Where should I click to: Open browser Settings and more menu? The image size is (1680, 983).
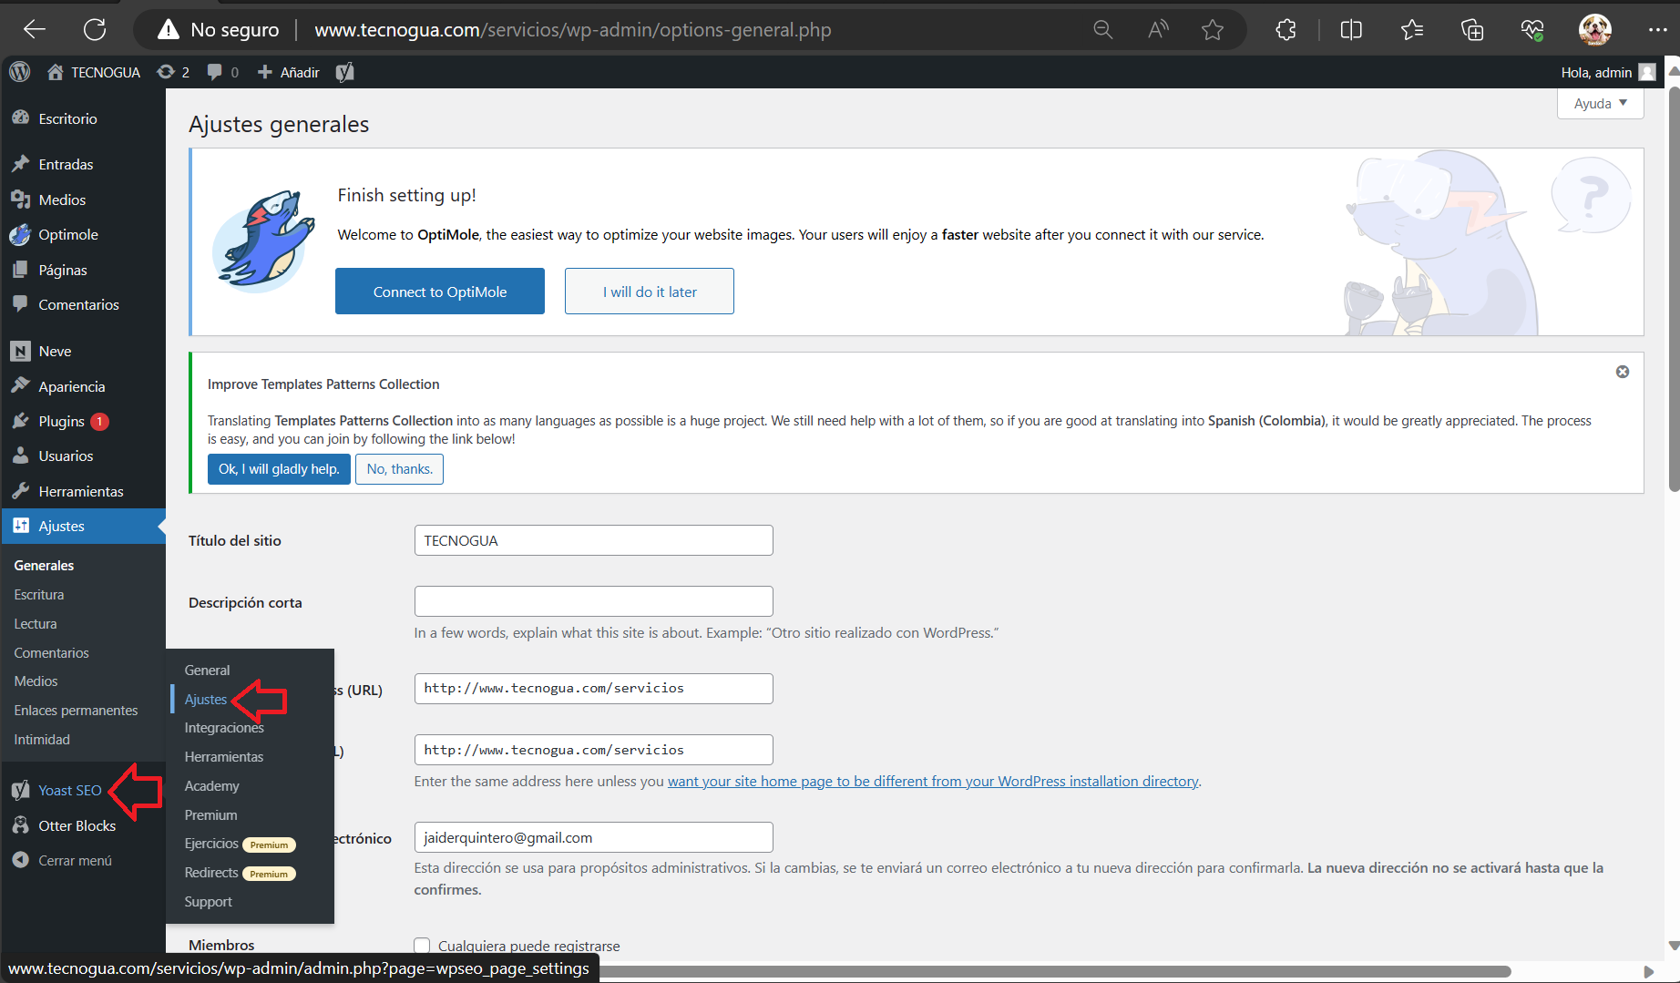1657,30
